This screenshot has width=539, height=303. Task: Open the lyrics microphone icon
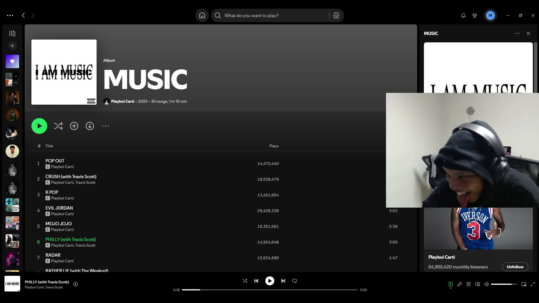pyautogui.click(x=460, y=284)
